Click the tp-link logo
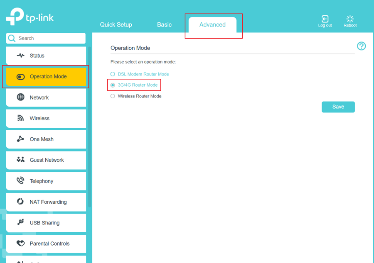Viewport: 374px width, 263px height. pyautogui.click(x=29, y=17)
